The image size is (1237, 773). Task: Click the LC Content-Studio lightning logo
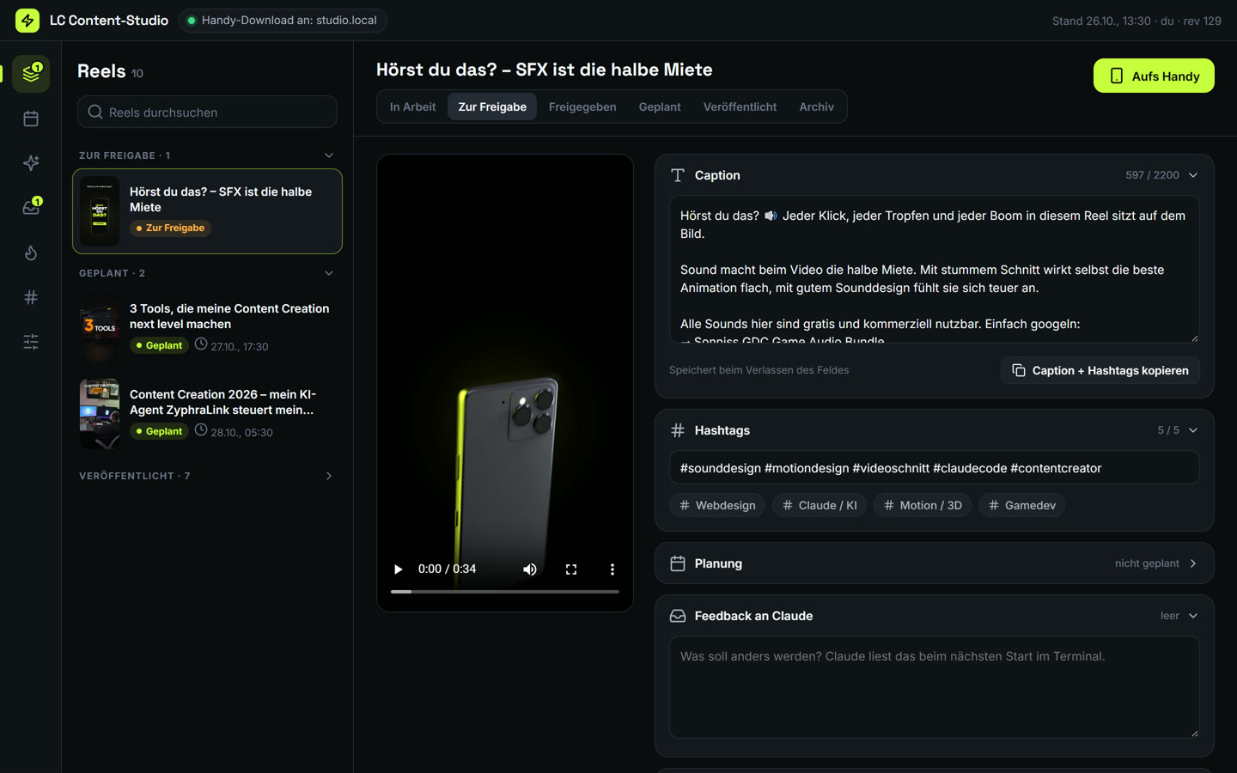[x=27, y=21]
